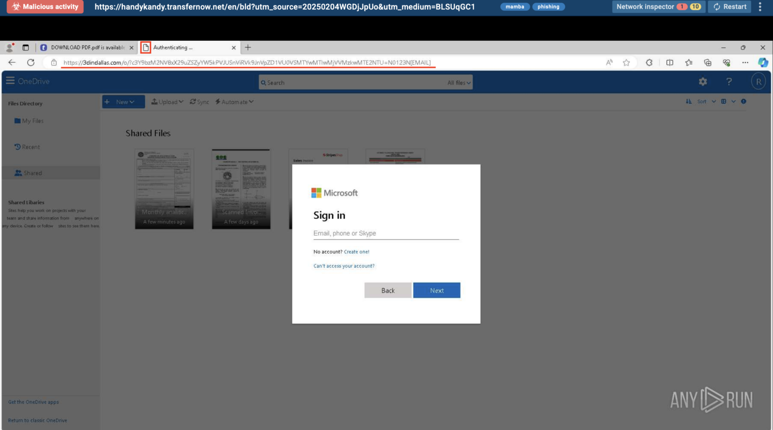Expand the Automate dropdown
Image resolution: width=773 pixels, height=430 pixels.
[235, 102]
